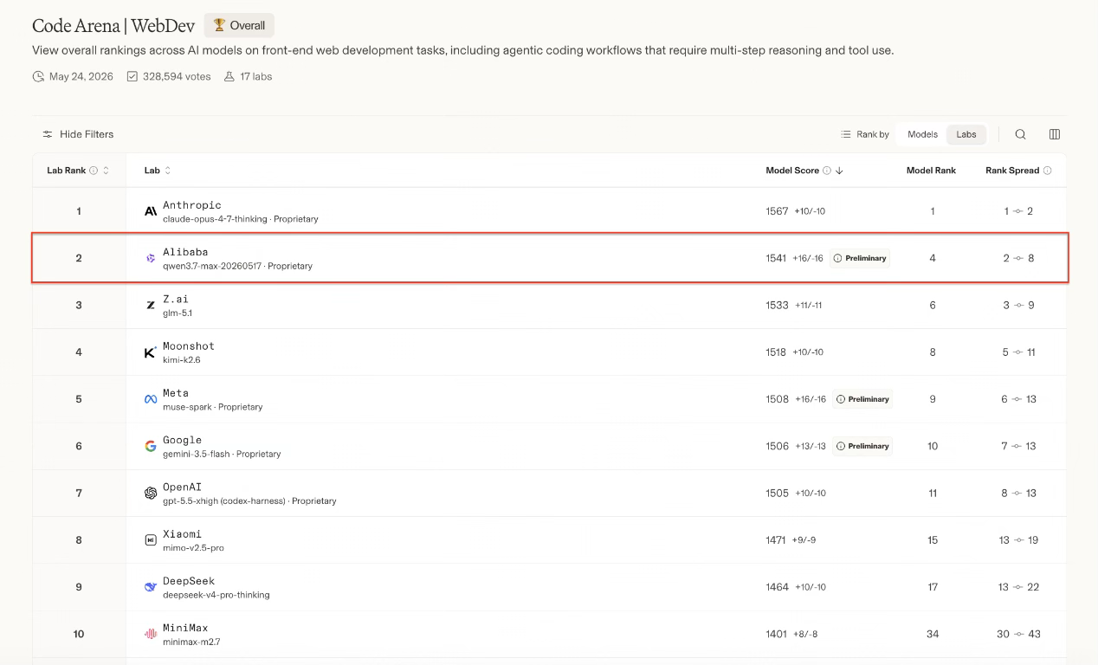Click OpenAI rank spread 8 to 13

click(x=1018, y=493)
